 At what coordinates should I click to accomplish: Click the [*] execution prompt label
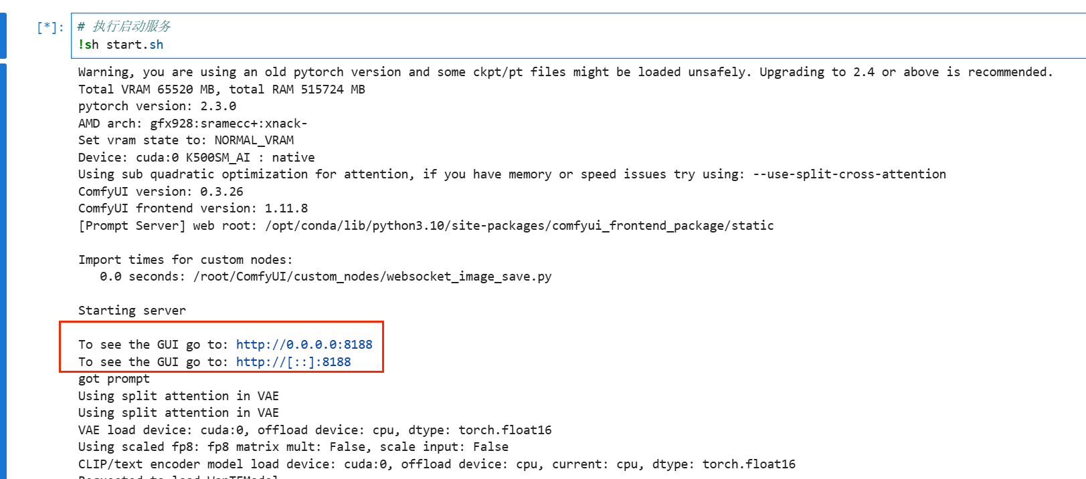[50, 27]
